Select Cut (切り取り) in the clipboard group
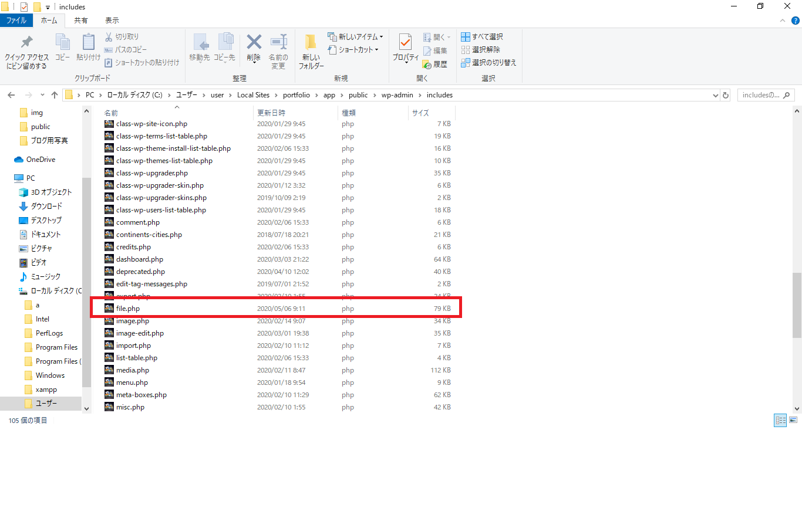The image size is (802, 528). click(122, 36)
